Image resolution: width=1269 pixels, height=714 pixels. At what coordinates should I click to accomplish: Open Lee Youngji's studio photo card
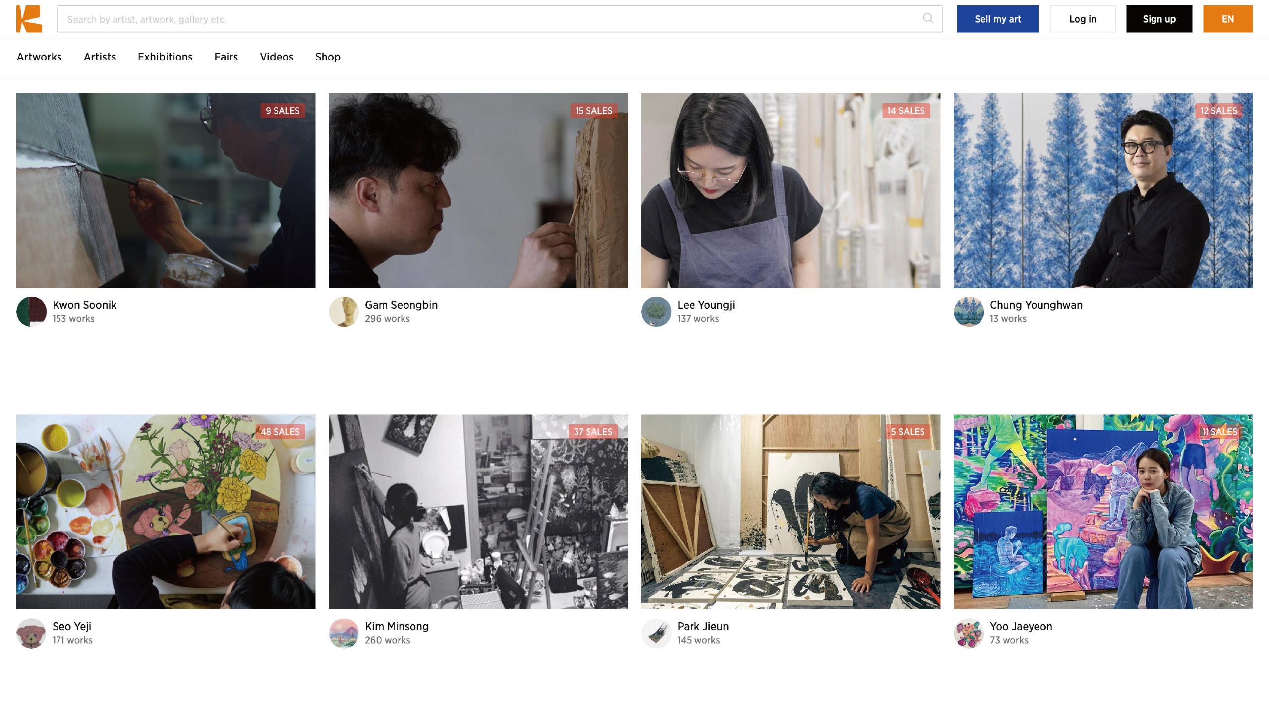point(791,190)
